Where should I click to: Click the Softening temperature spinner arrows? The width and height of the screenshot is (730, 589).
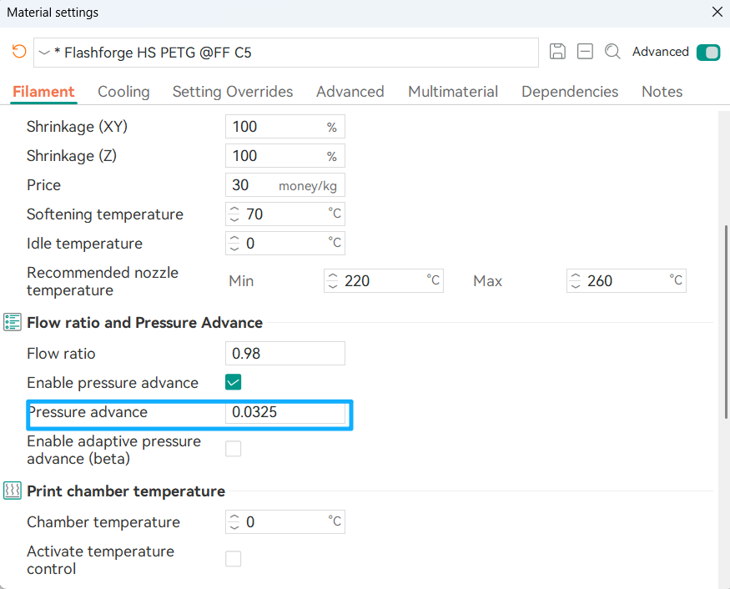(x=235, y=214)
